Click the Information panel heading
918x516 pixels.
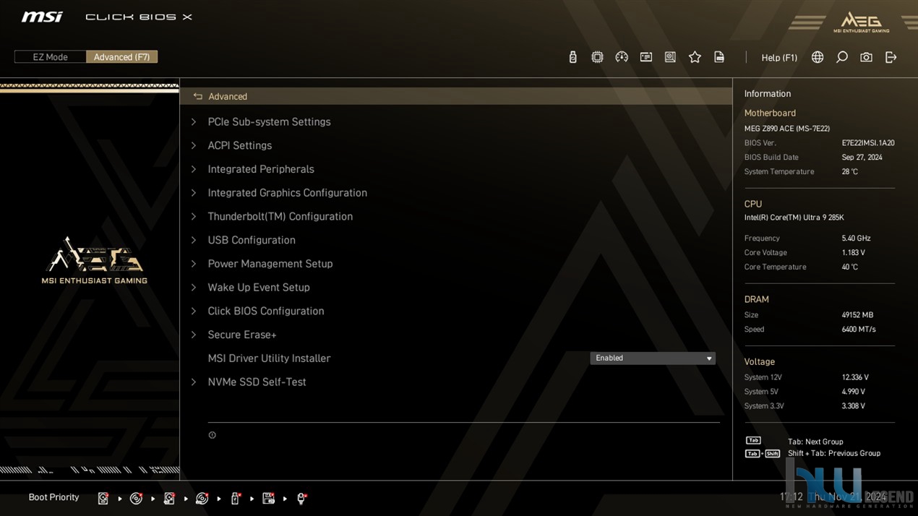point(767,94)
